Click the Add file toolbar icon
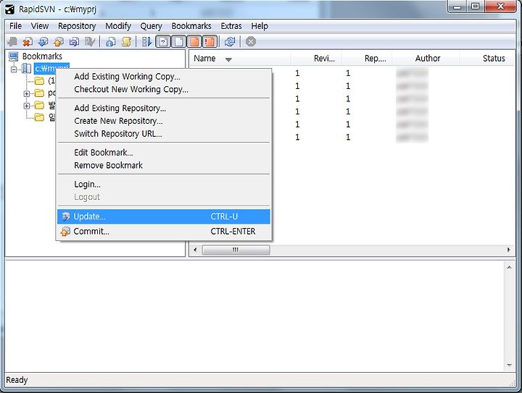Viewport: 522px width, 393px height. coord(12,42)
